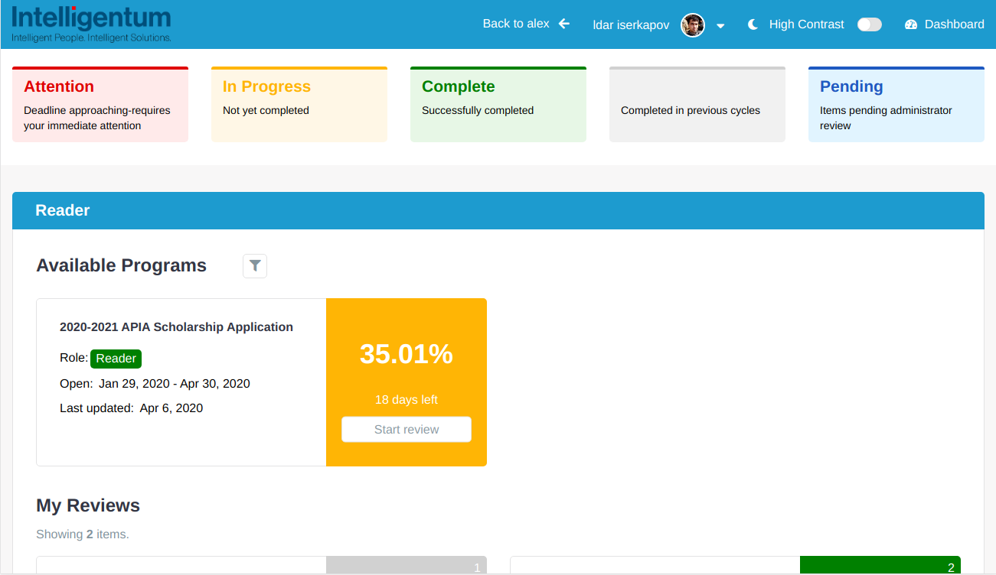Screen dimensions: 996x575
Task: Click the green Reader role badge
Action: [x=116, y=359]
